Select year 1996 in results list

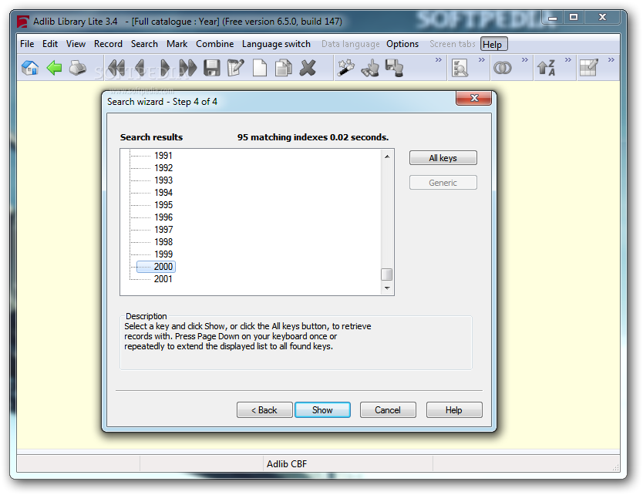163,217
